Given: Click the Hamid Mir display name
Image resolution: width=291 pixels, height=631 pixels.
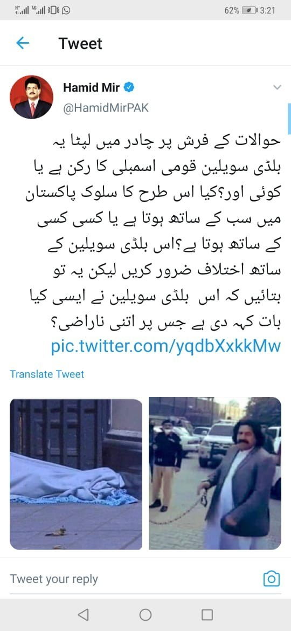Looking at the screenshot, I should coord(91,87).
